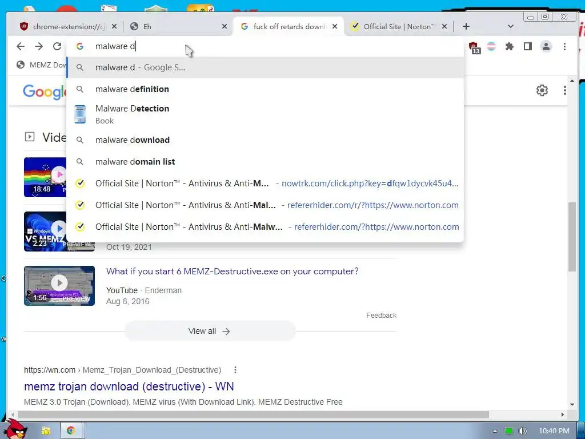585x439 pixels.
Task: Click the vertical scrollbar thumb
Action: 572,237
